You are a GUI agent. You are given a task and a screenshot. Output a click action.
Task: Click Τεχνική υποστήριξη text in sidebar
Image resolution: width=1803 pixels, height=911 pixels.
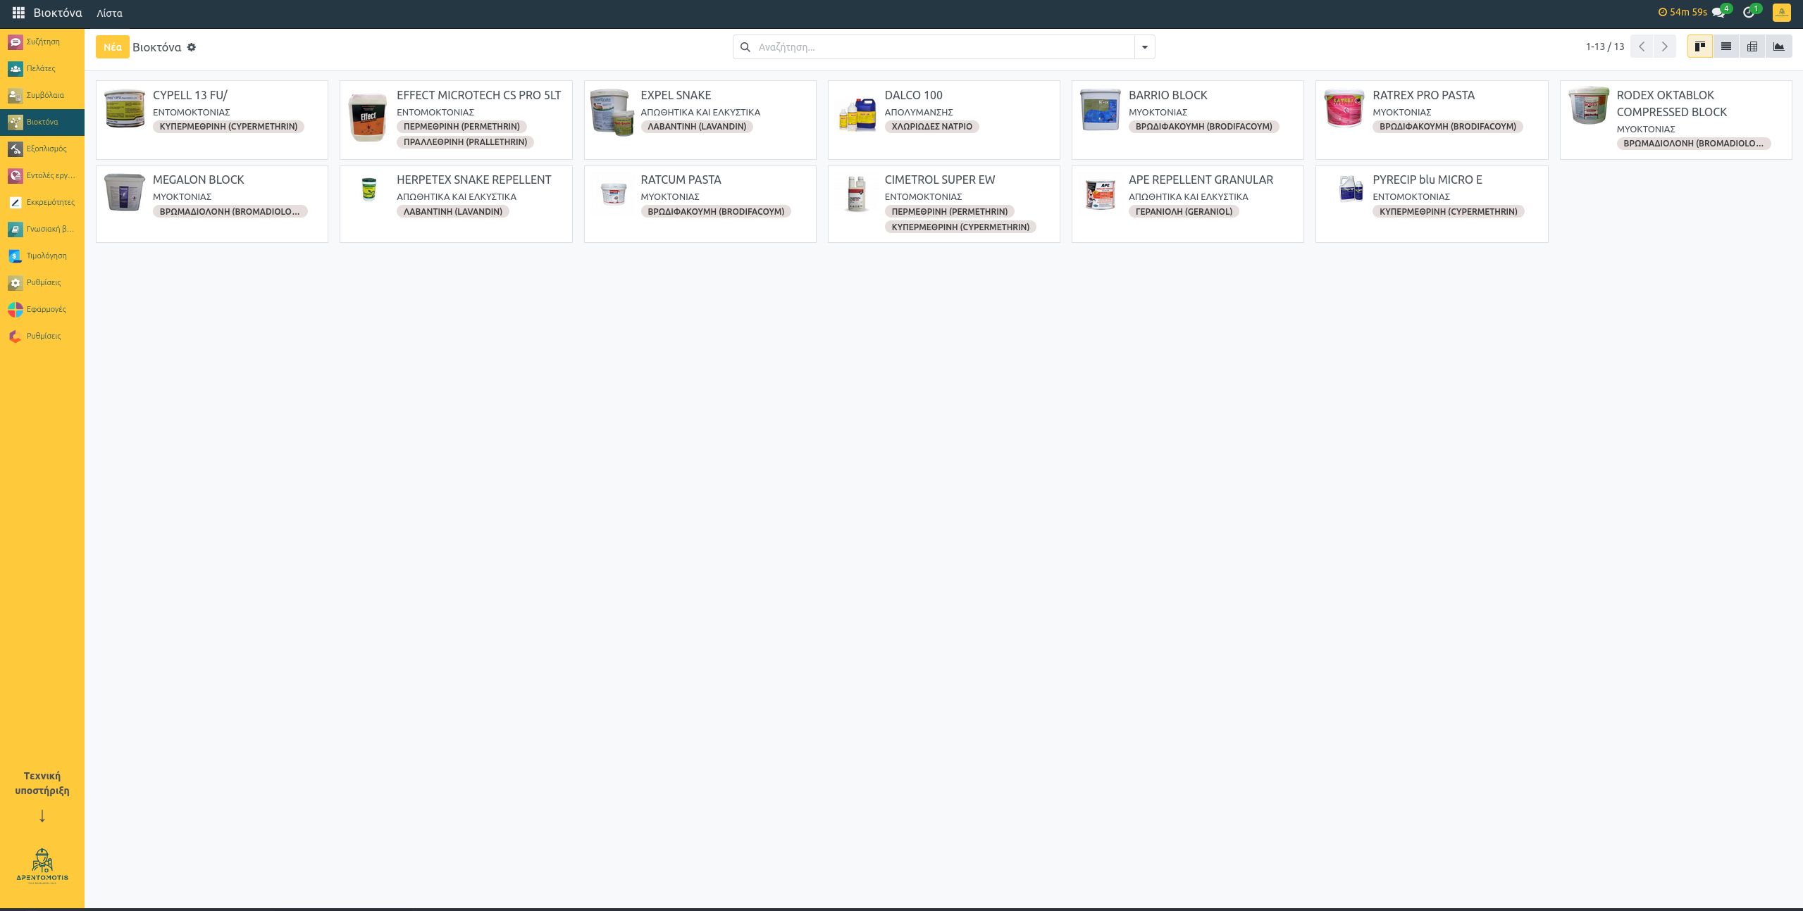pos(42,783)
